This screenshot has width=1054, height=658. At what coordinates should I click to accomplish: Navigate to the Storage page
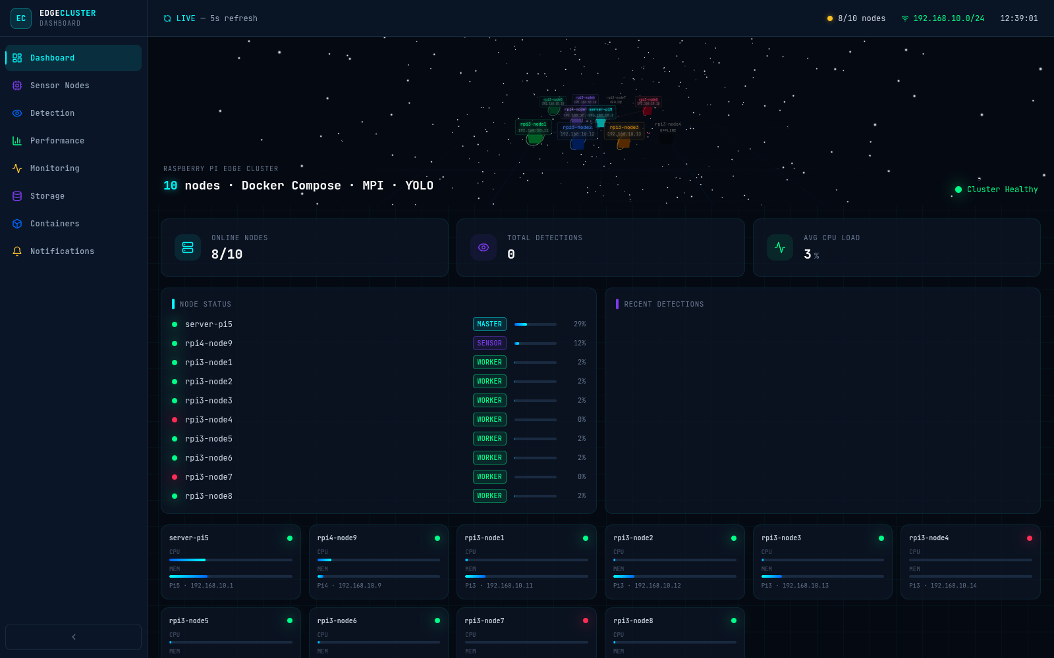click(73, 196)
